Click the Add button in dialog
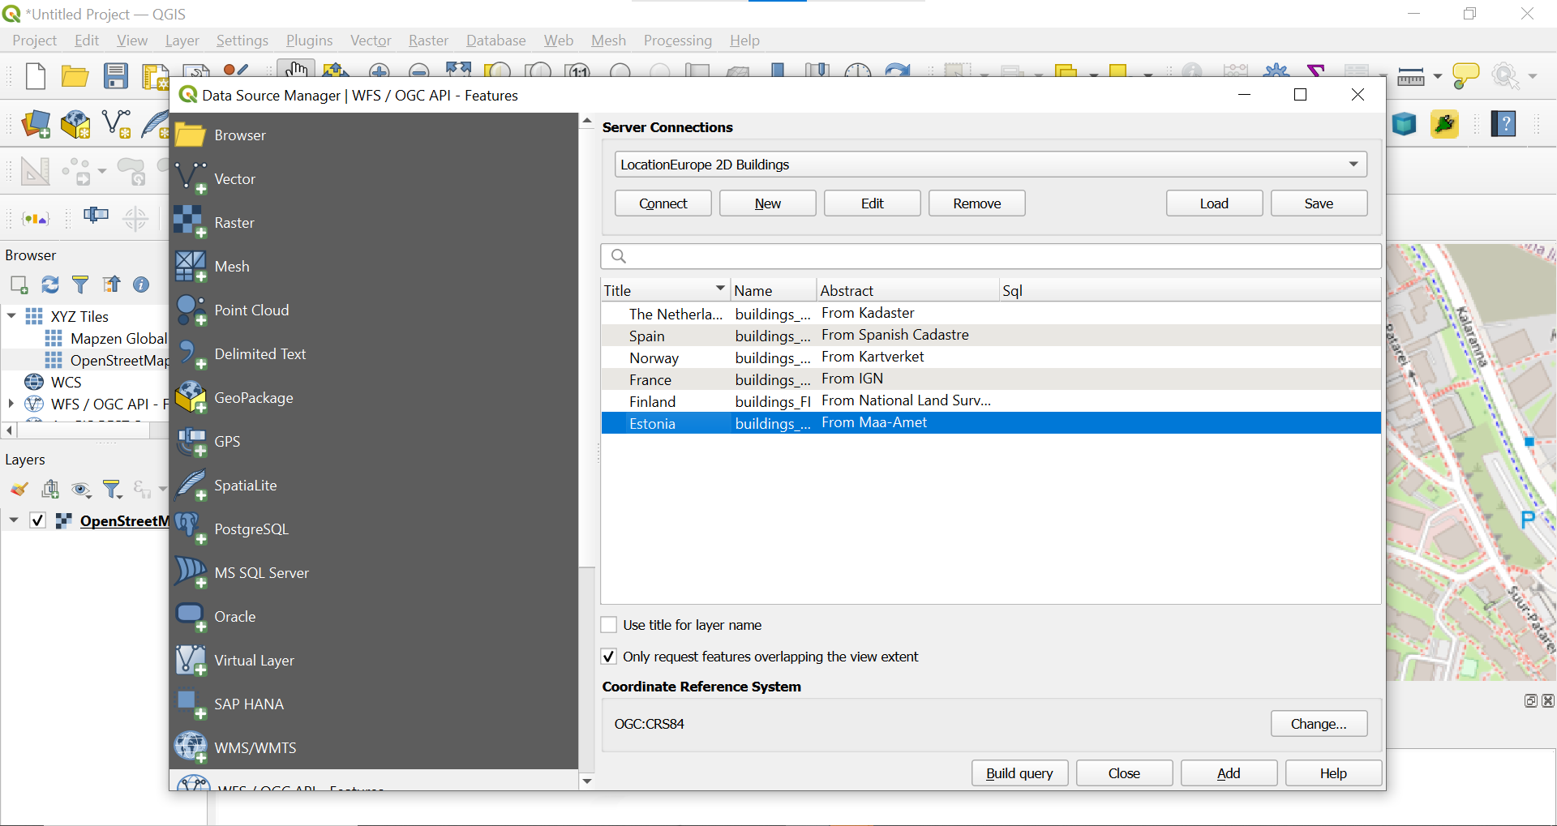The height and width of the screenshot is (826, 1557). click(1229, 773)
